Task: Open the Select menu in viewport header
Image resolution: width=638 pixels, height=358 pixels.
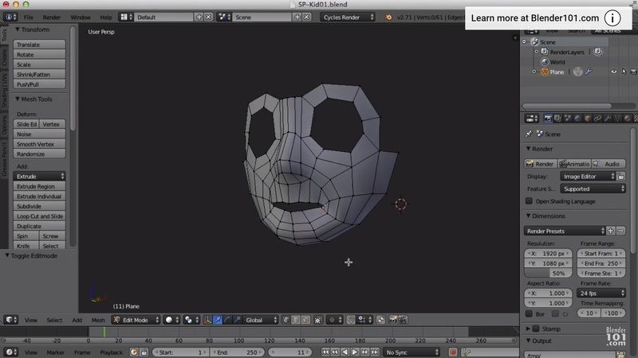Action: coord(54,320)
